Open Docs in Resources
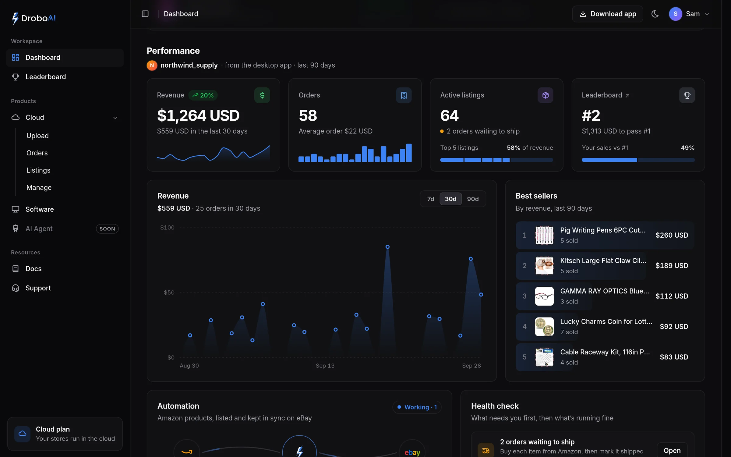The height and width of the screenshot is (457, 731). [x=65, y=269]
